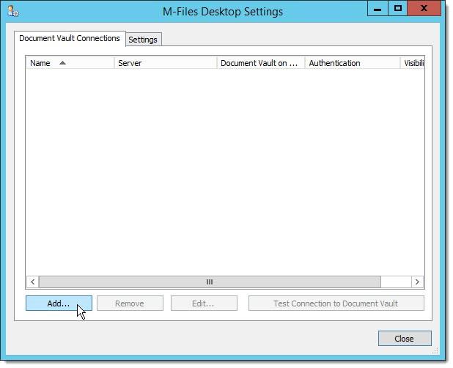
Task: Click the horizontal scrollbar thumb
Action: point(210,281)
